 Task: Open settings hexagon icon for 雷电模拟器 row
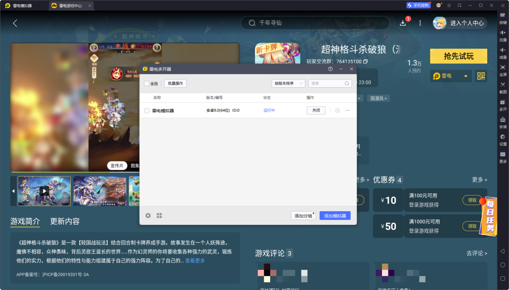point(337,110)
